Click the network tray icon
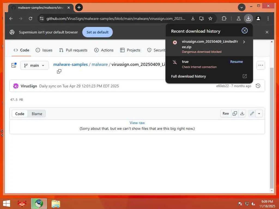 pos(247,204)
